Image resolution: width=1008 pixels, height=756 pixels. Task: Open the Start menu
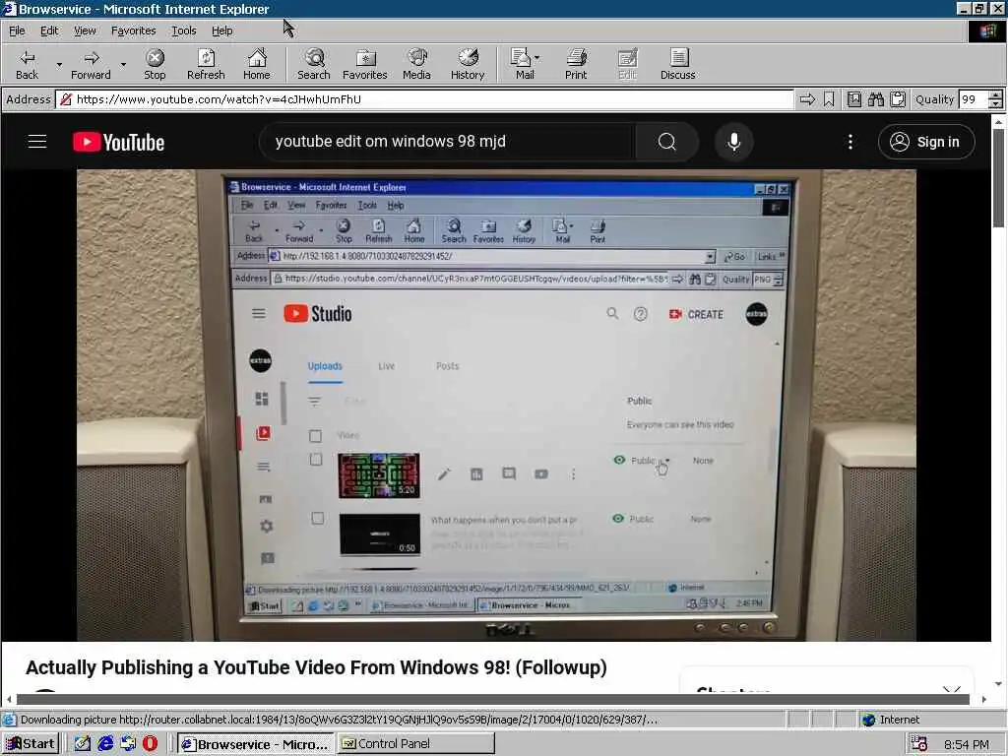click(x=31, y=744)
